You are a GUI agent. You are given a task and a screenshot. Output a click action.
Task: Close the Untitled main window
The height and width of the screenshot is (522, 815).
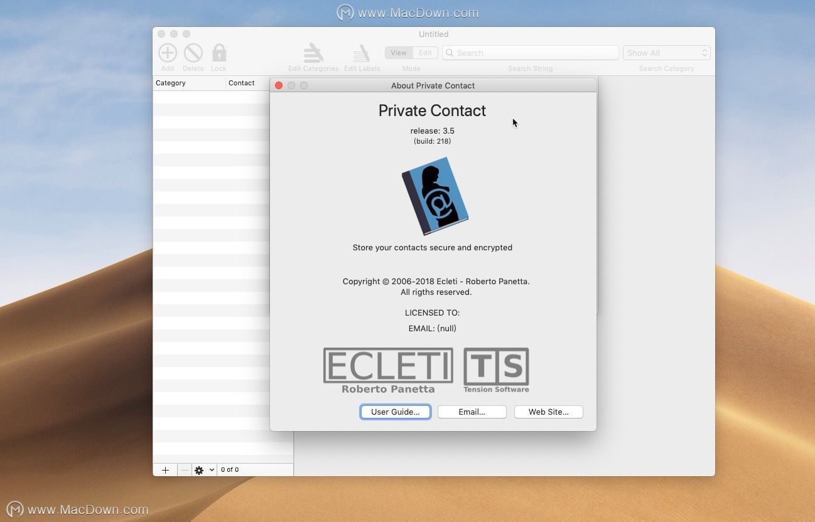[x=161, y=34]
